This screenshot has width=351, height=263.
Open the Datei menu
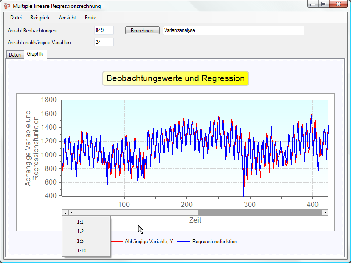click(x=16, y=18)
